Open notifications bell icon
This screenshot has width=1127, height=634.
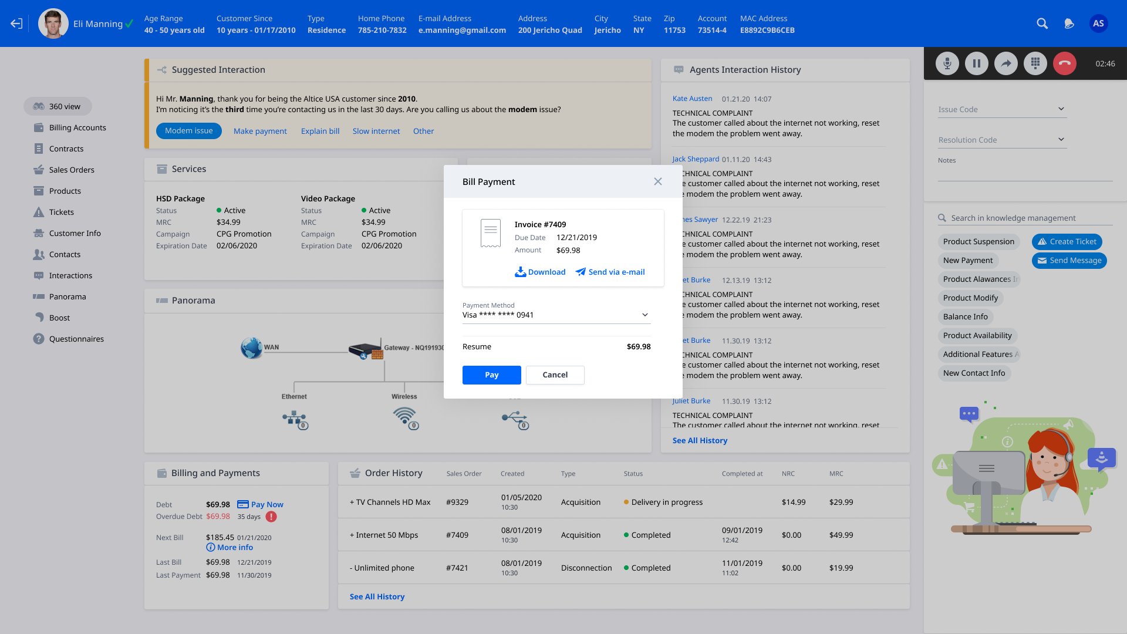1069,23
